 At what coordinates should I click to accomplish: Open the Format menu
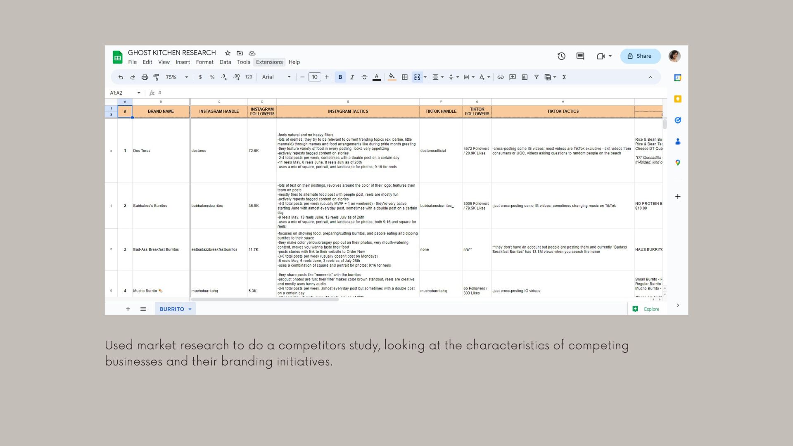204,62
